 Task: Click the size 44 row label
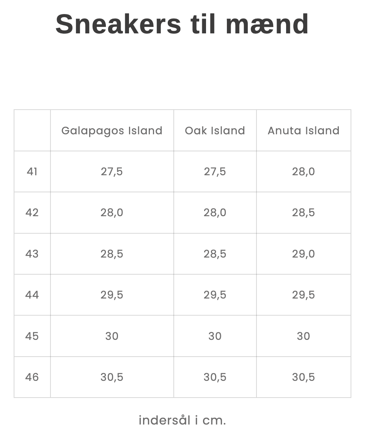click(32, 295)
